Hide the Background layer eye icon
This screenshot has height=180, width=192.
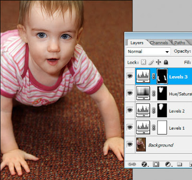tap(130, 144)
